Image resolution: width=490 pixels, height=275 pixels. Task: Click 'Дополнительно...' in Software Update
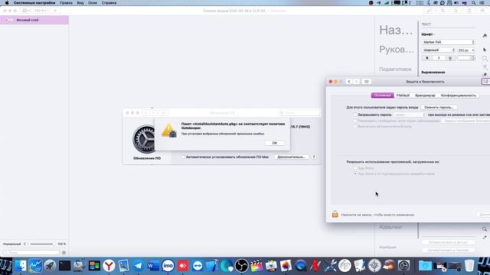point(291,157)
